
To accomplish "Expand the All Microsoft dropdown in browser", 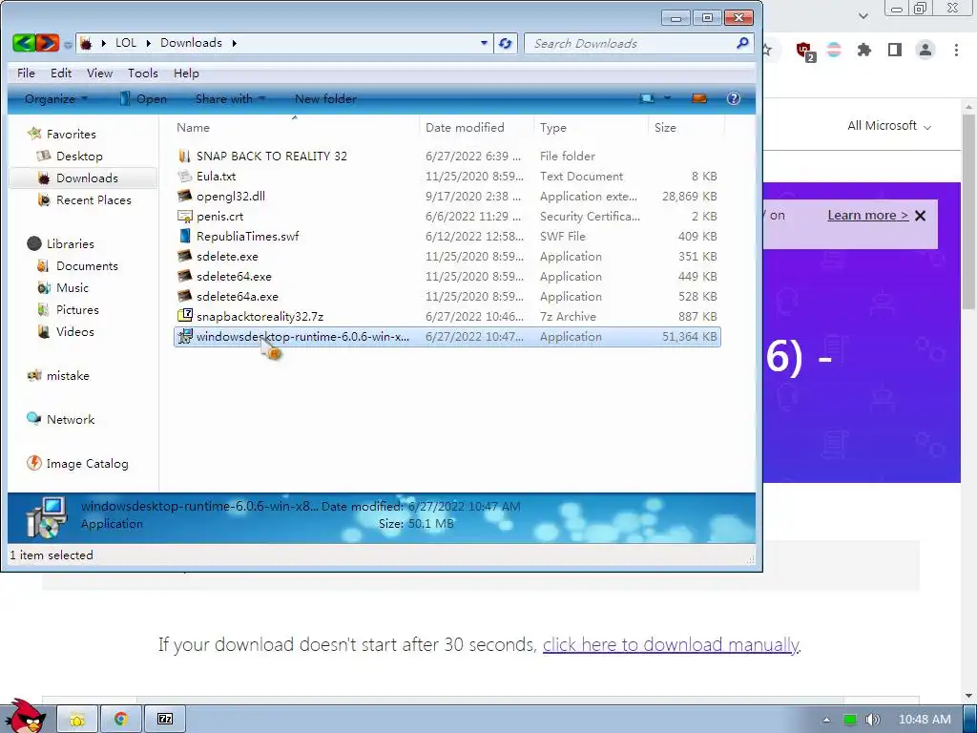I will point(889,126).
